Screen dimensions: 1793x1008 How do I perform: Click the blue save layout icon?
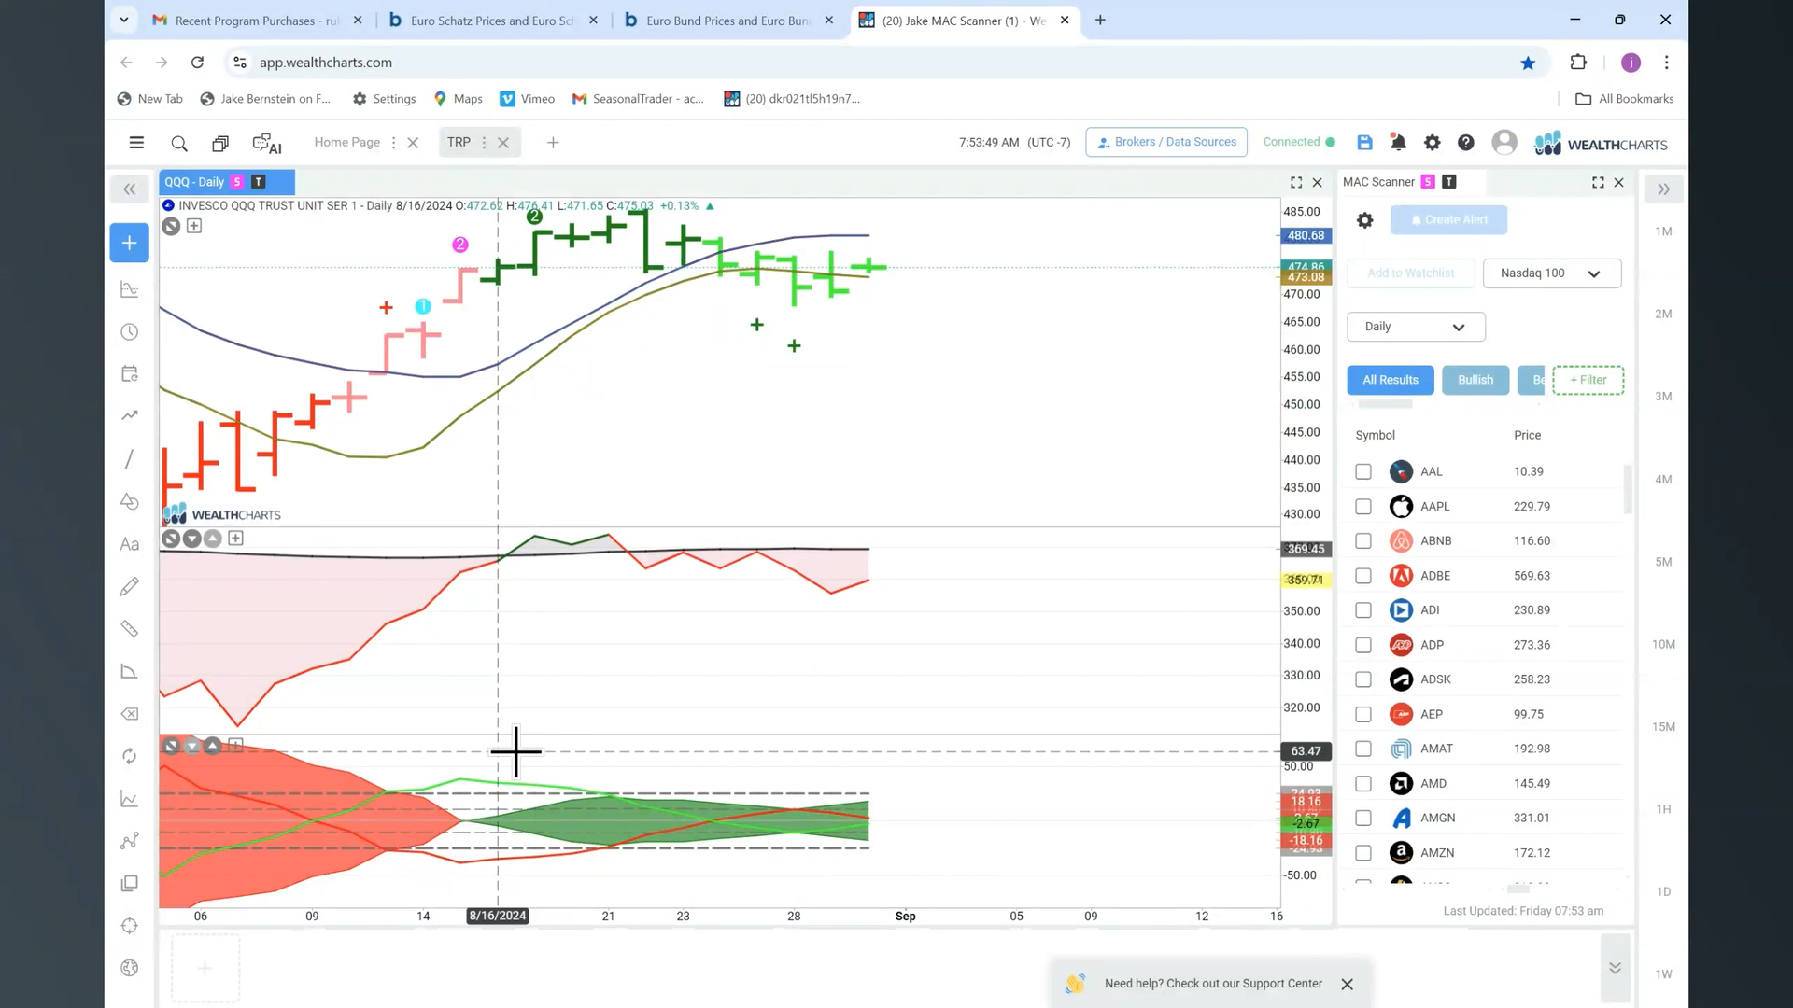tap(1364, 142)
